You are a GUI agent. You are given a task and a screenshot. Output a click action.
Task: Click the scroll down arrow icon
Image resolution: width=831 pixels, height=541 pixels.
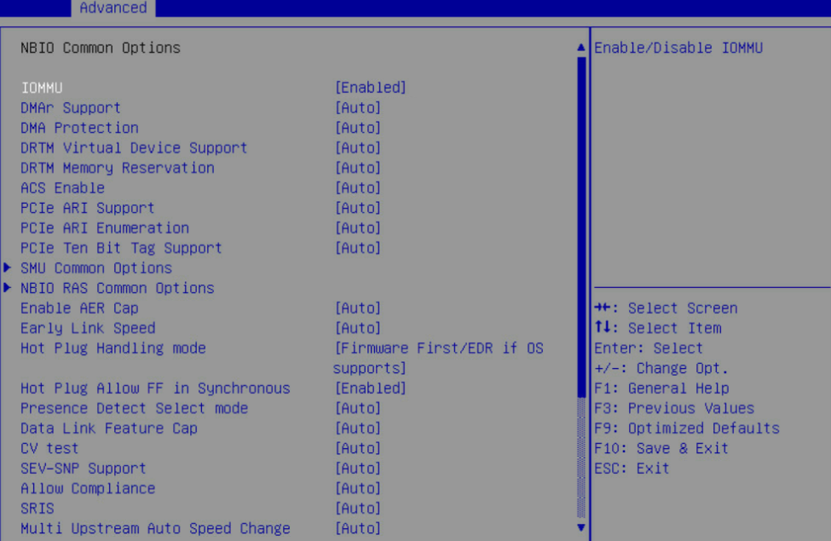click(x=581, y=527)
